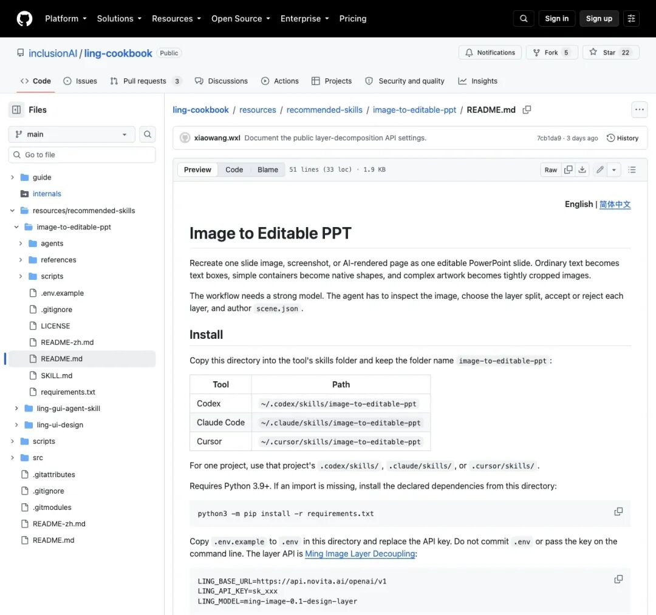Open the Pull requests tab

click(146, 81)
